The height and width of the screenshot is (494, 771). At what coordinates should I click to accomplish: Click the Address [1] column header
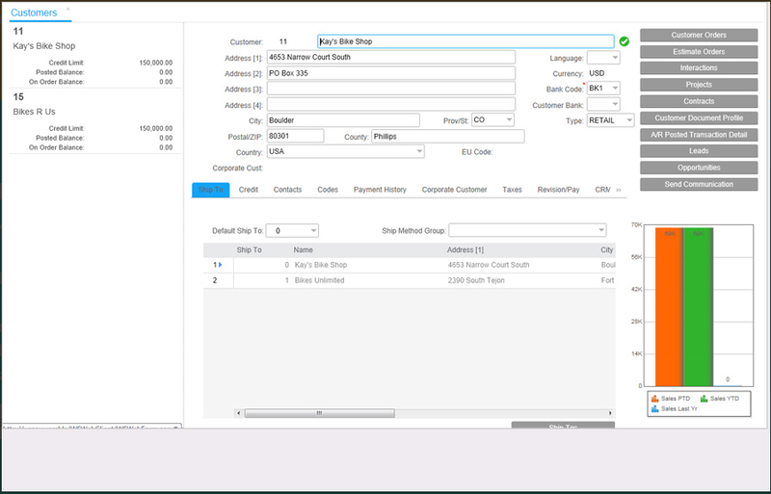click(465, 250)
